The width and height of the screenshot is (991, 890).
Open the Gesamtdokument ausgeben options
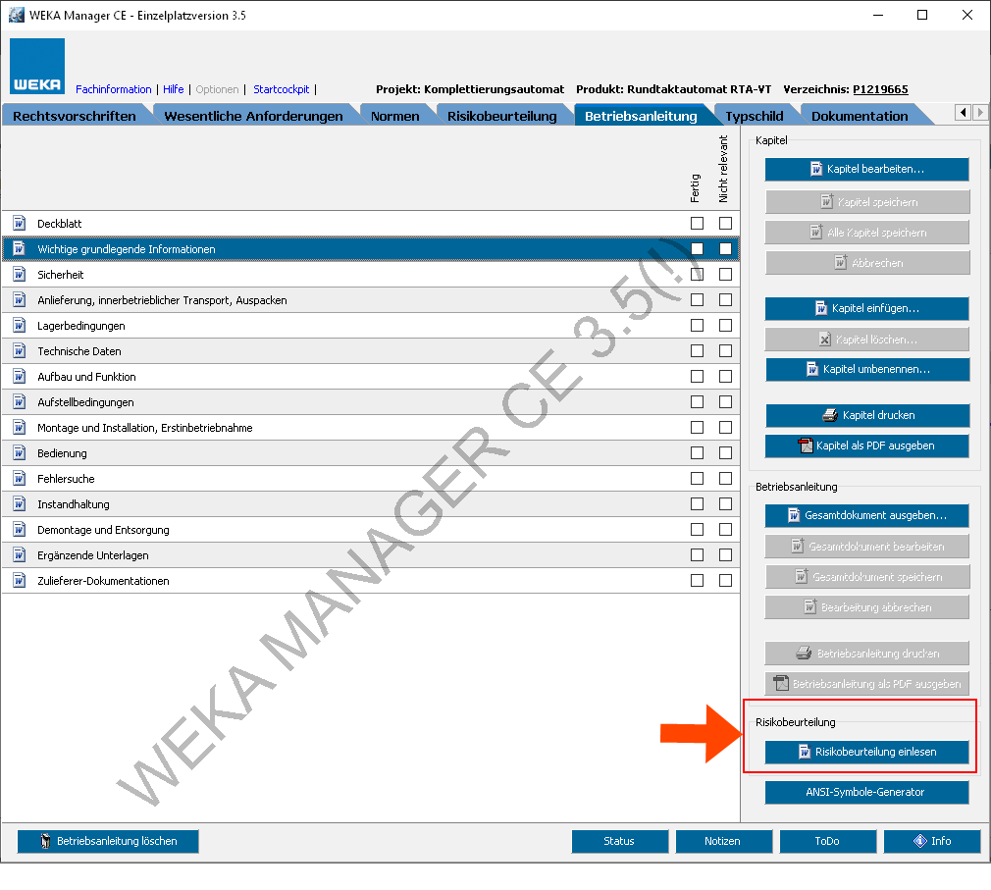pos(866,515)
